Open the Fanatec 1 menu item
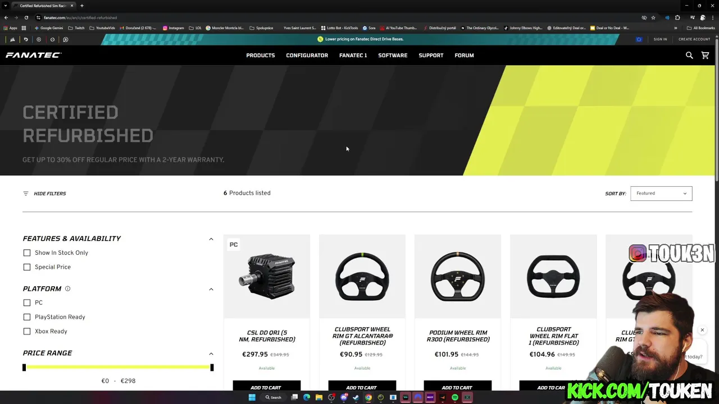The height and width of the screenshot is (404, 719). coord(353,56)
